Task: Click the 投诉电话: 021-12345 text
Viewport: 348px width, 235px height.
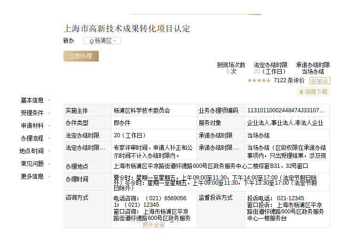Action: (x=276, y=198)
